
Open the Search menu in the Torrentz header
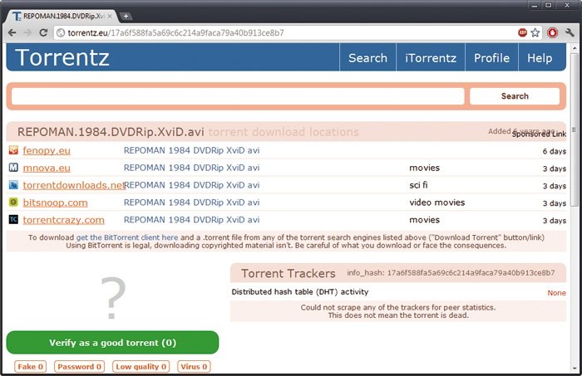click(x=367, y=58)
